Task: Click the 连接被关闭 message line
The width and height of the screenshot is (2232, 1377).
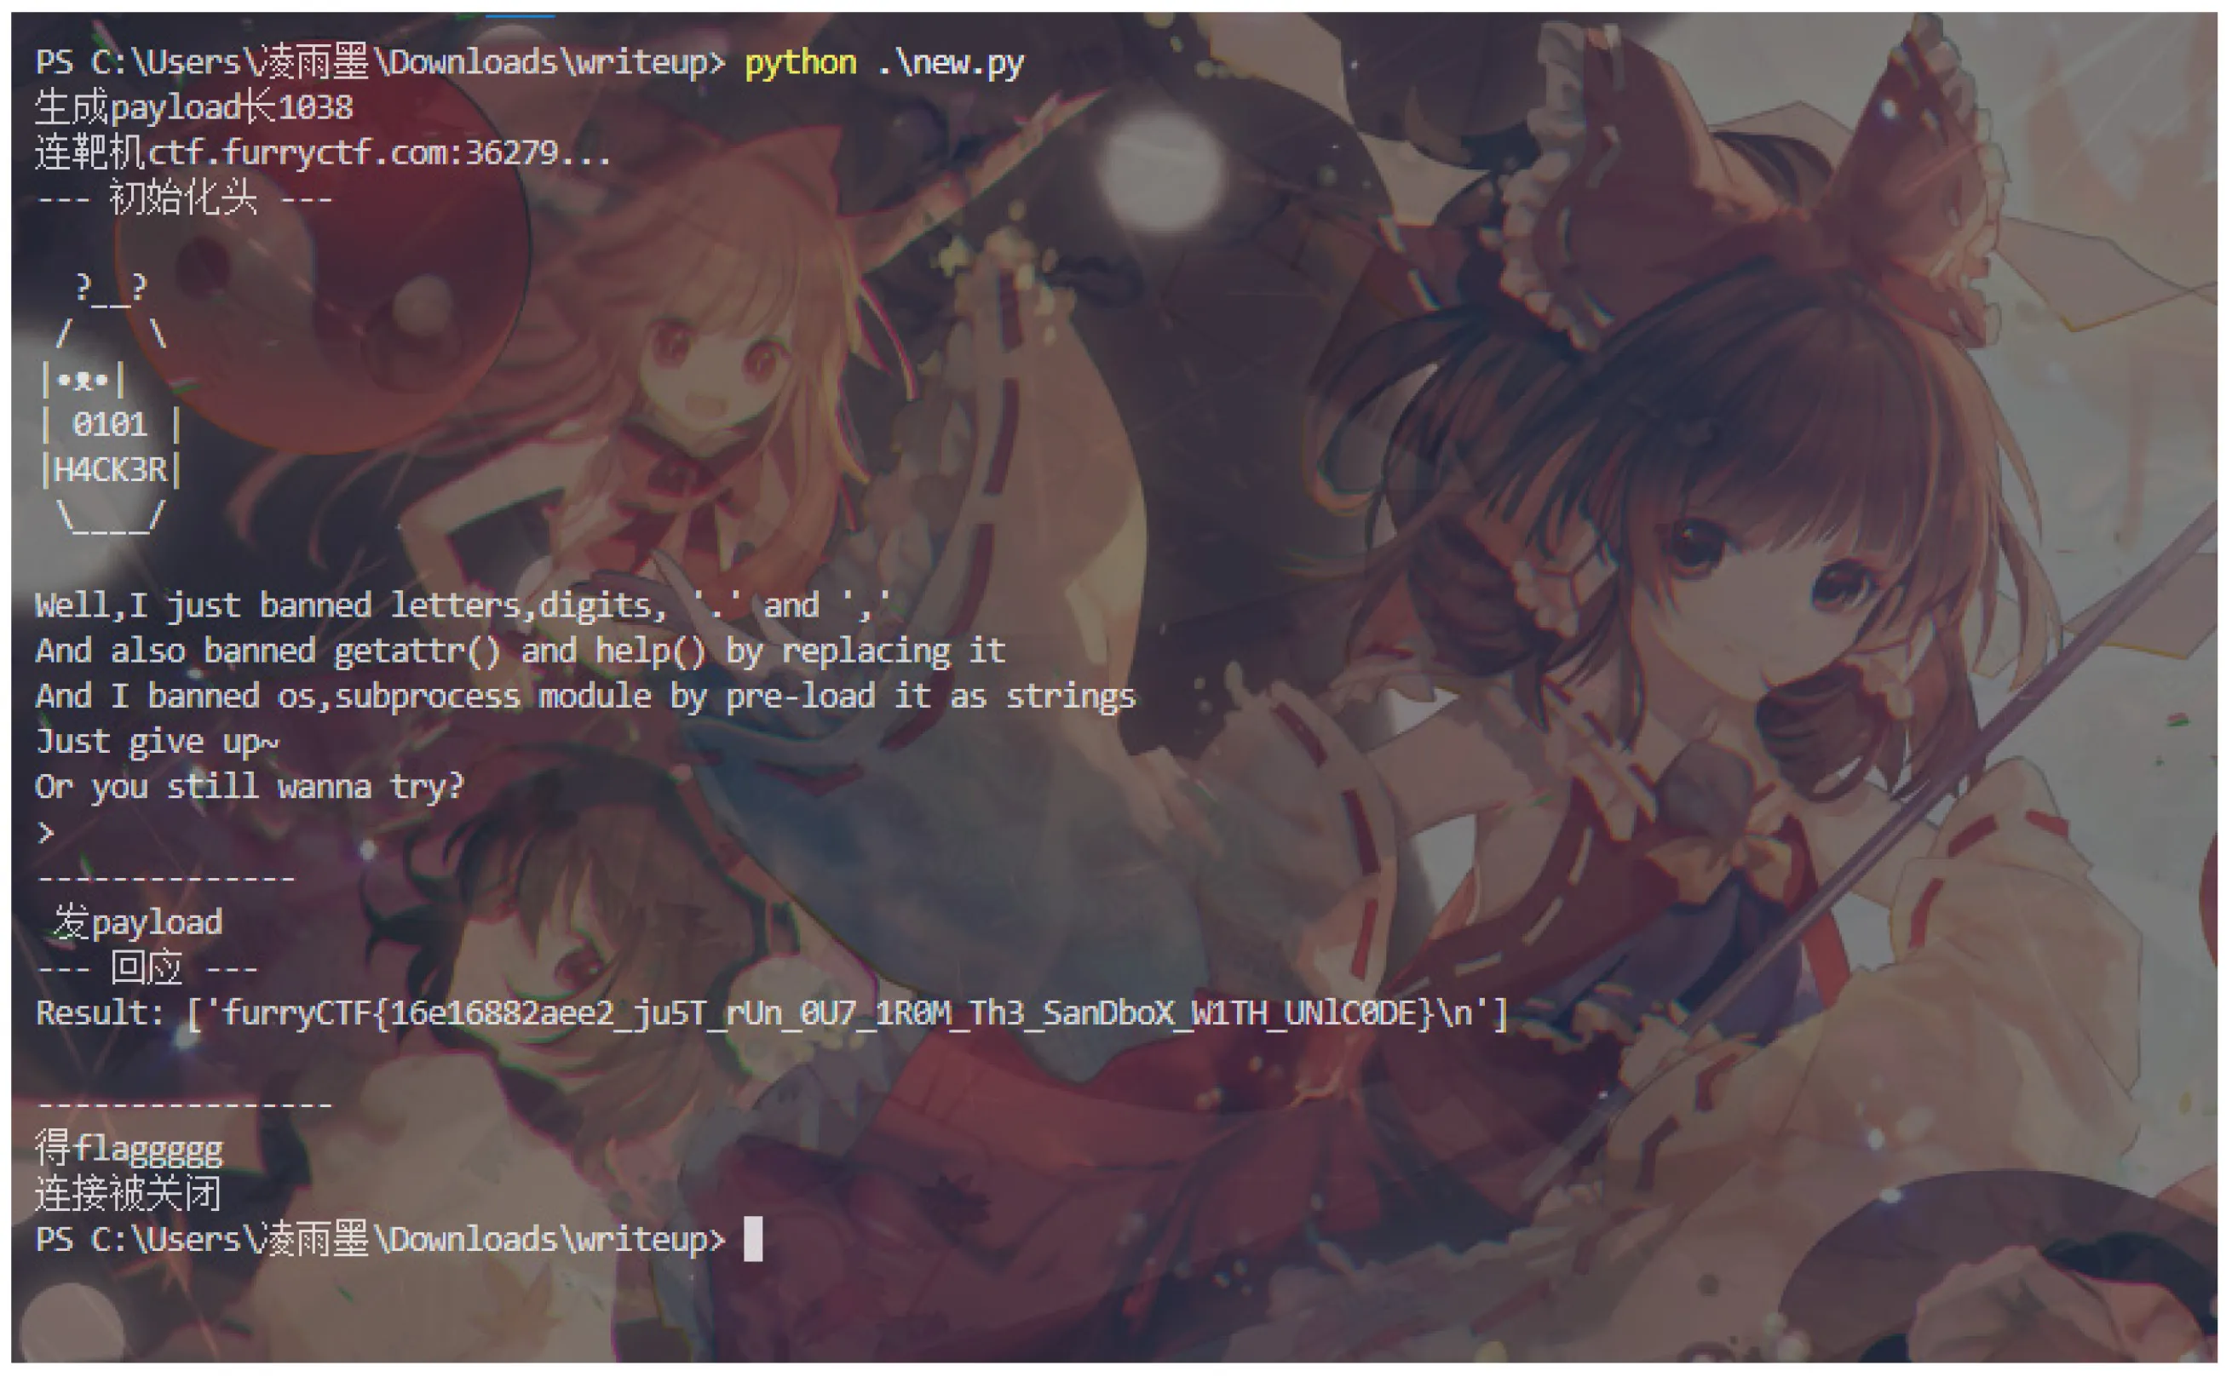Action: (129, 1194)
